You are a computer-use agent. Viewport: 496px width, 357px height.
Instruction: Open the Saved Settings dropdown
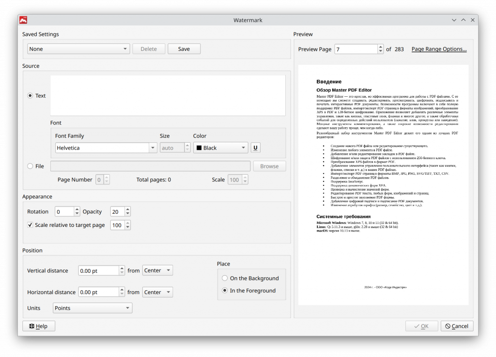pyautogui.click(x=78, y=48)
